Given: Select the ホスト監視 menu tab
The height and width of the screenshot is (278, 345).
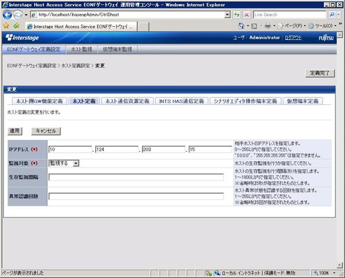Looking at the screenshot, I should click(x=82, y=50).
